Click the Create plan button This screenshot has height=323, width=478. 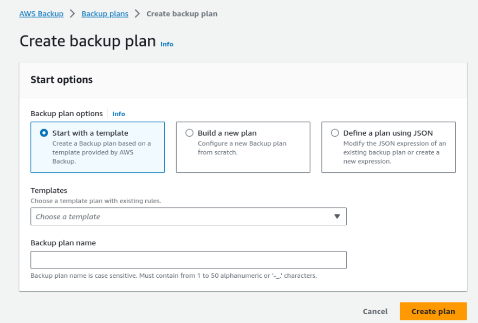click(433, 311)
